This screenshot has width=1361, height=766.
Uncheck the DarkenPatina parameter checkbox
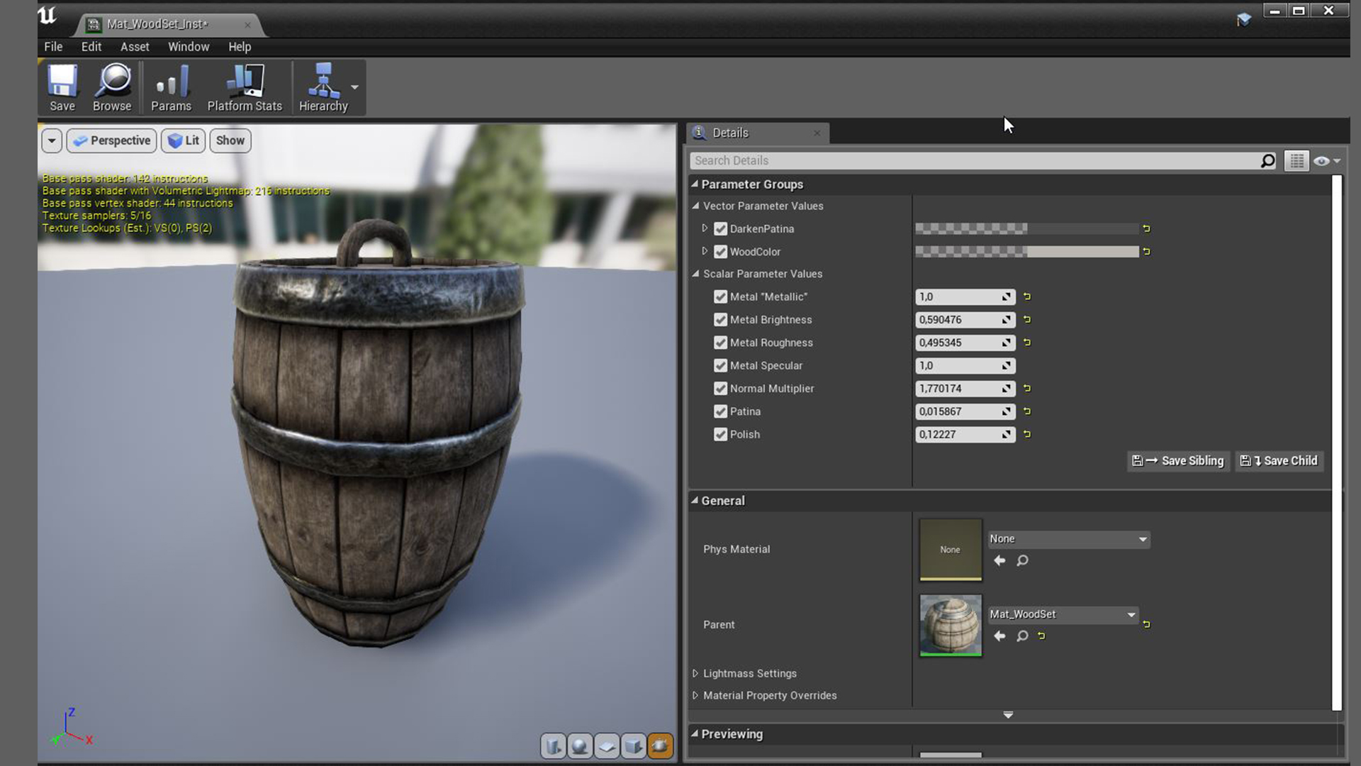tap(721, 229)
